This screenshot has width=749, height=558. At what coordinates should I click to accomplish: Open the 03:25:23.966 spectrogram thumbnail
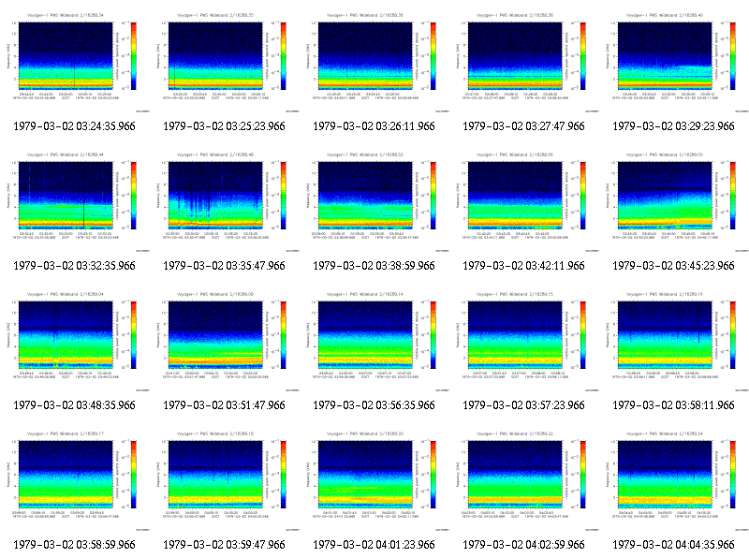(225, 61)
